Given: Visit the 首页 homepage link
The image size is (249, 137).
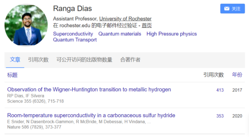Looking at the screenshot, I should (147, 25).
